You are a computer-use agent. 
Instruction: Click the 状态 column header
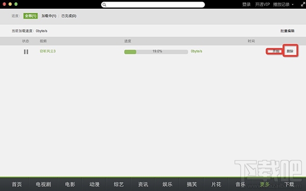25,41
